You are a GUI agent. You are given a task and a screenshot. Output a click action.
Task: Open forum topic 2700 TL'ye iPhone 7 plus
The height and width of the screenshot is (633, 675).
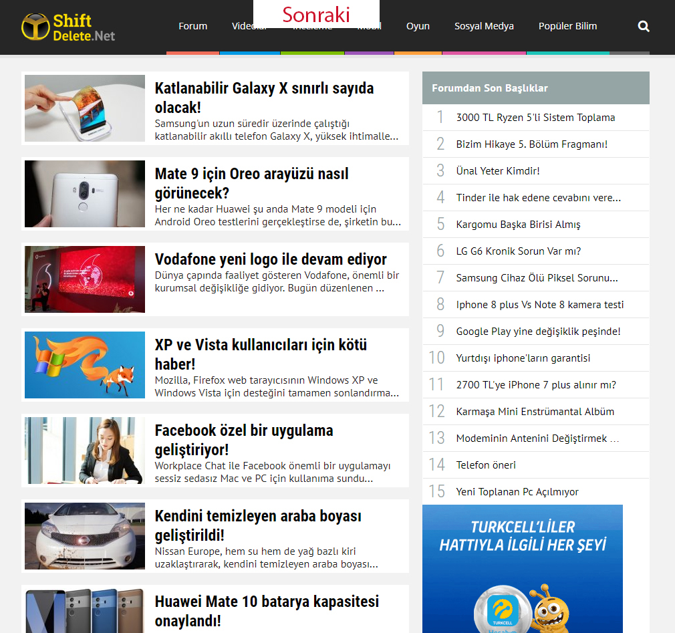click(536, 384)
